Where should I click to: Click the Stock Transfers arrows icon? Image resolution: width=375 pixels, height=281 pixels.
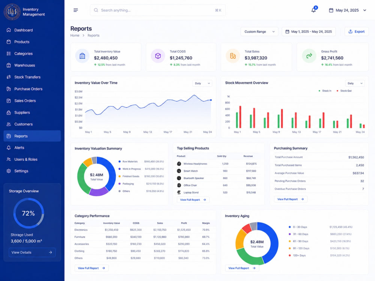9,77
